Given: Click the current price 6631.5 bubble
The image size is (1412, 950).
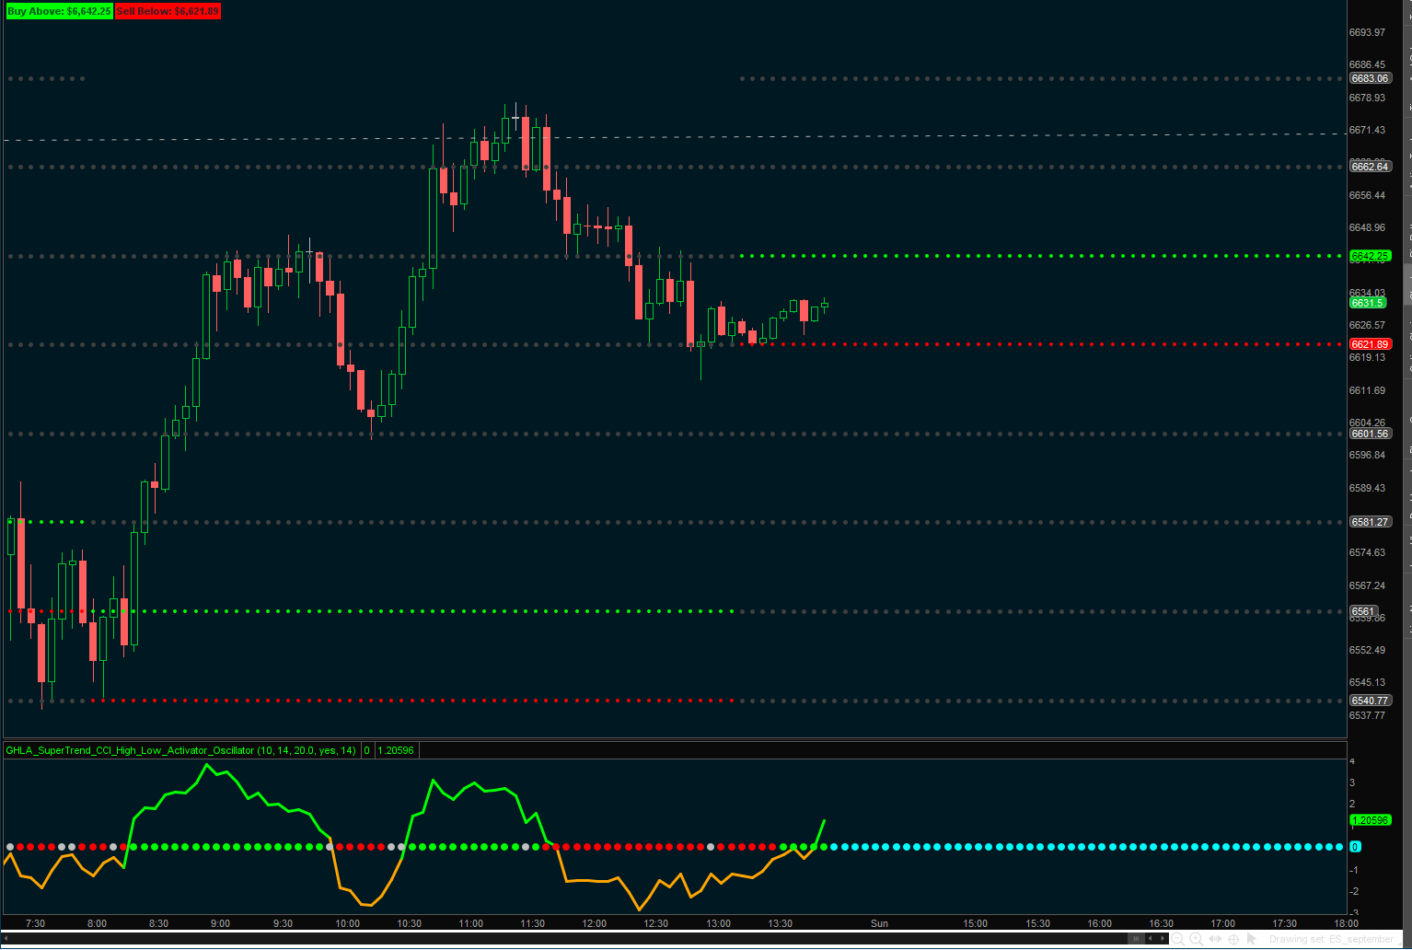Looking at the screenshot, I should 1367,303.
